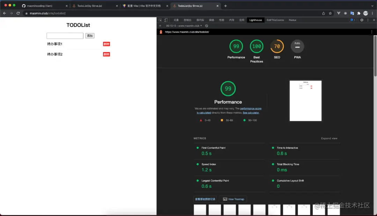
Task: Open the Chrome profile avatar
Action: click(366, 13)
